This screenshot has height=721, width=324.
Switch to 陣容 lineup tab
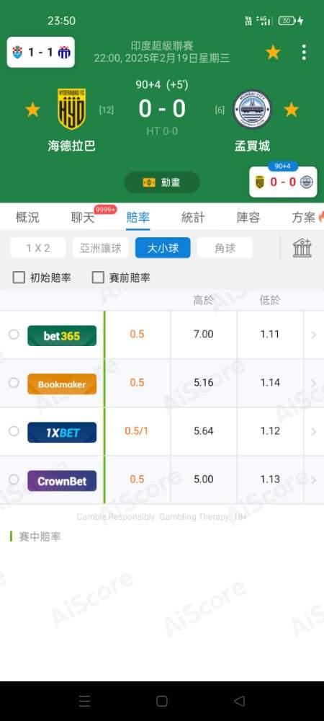pos(248,218)
